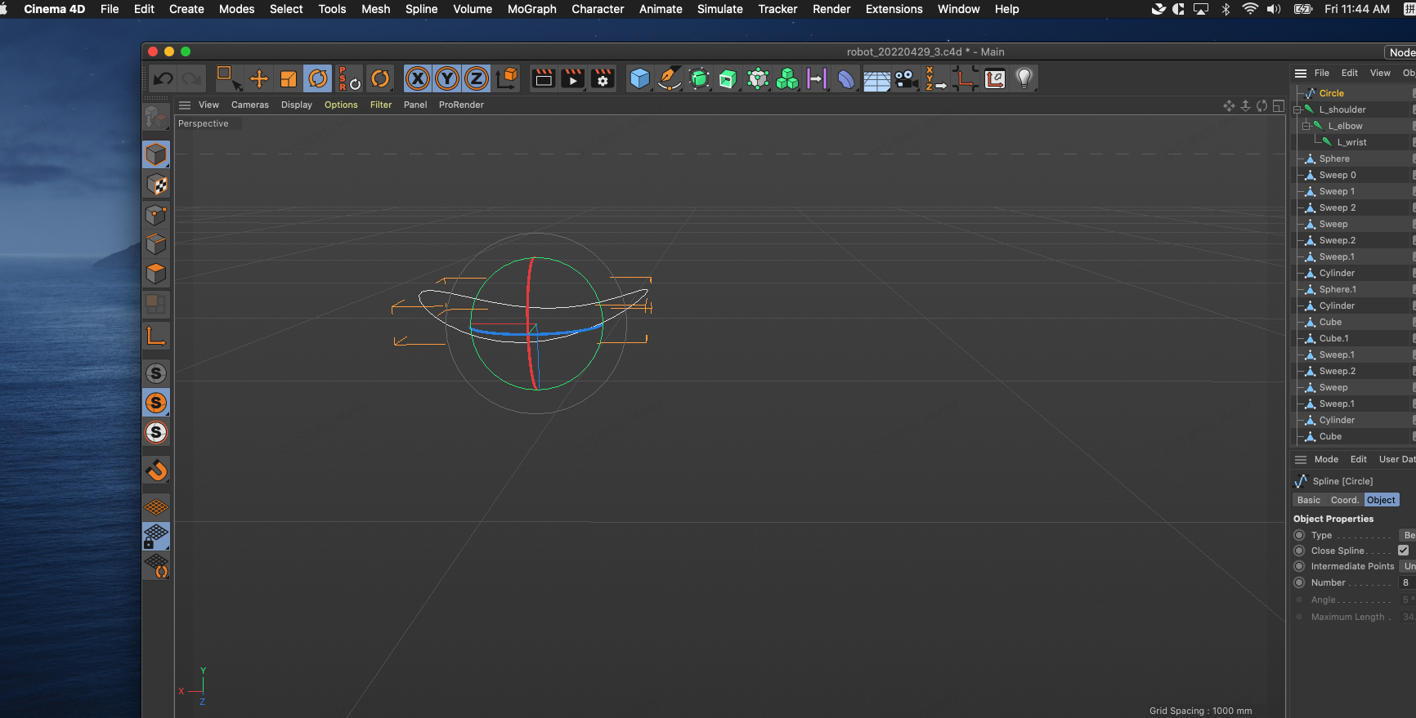
Task: Switch to Texture mode checkered cube
Action: [156, 185]
